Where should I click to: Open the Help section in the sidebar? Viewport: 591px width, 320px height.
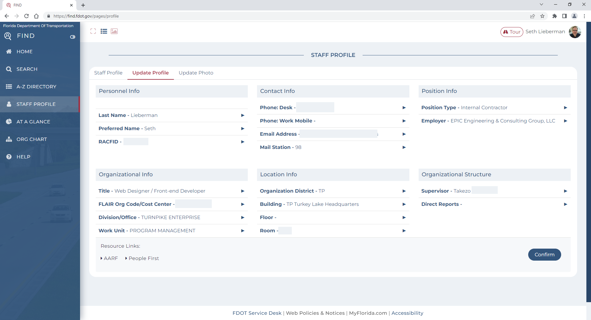[23, 157]
